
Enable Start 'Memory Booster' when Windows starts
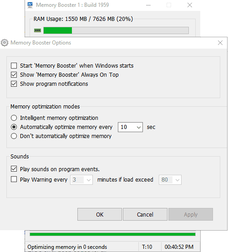pos(14,65)
